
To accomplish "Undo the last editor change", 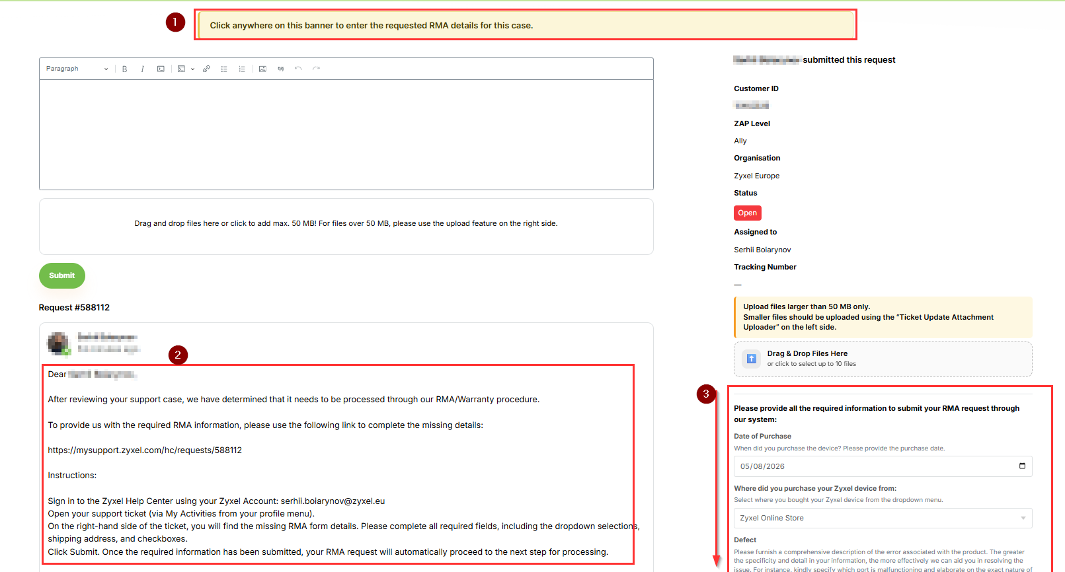I will pyautogui.click(x=298, y=69).
